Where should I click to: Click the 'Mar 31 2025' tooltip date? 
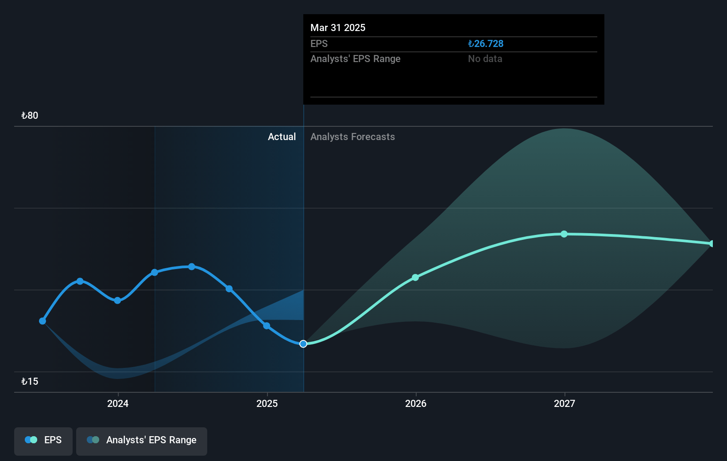click(x=338, y=27)
